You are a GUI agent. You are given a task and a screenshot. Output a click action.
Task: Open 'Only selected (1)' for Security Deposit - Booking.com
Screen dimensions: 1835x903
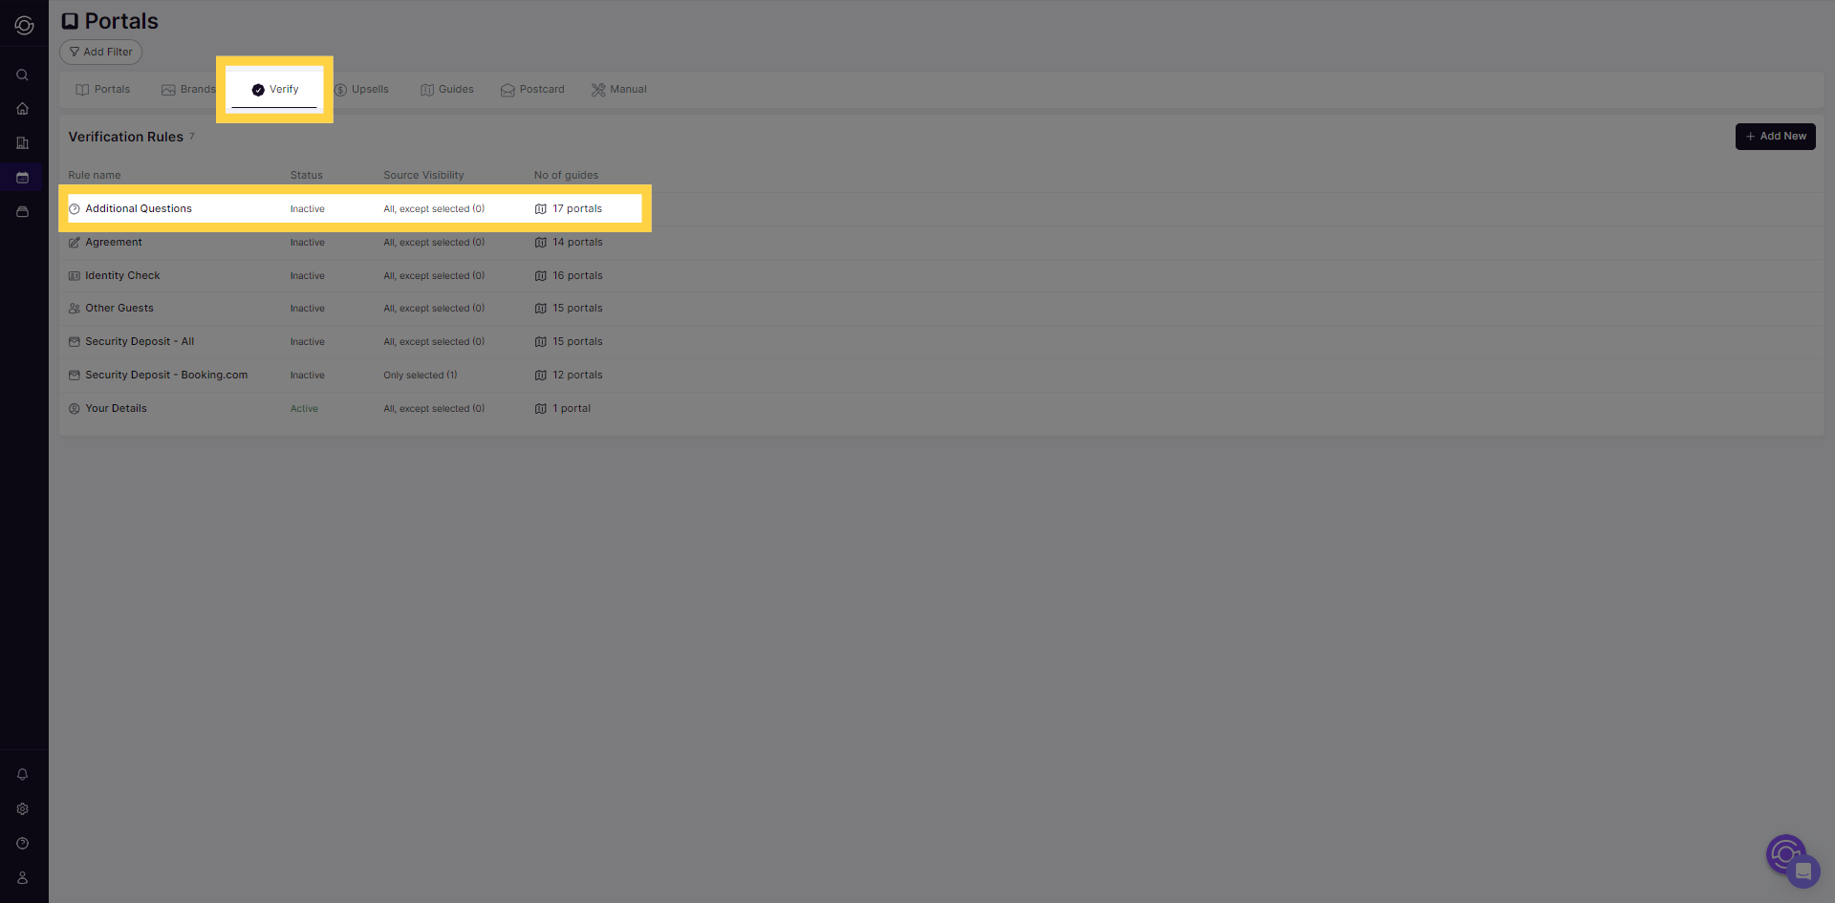pyautogui.click(x=420, y=375)
